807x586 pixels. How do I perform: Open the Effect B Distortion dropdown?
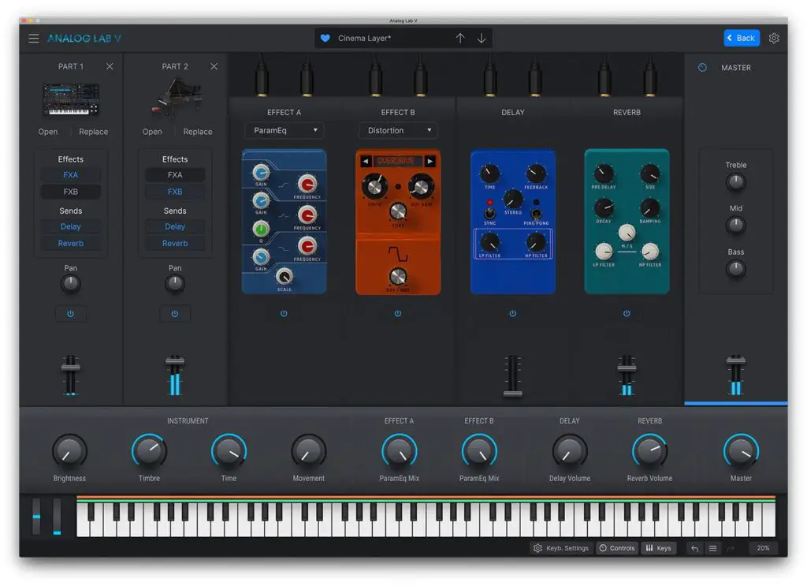pos(398,130)
